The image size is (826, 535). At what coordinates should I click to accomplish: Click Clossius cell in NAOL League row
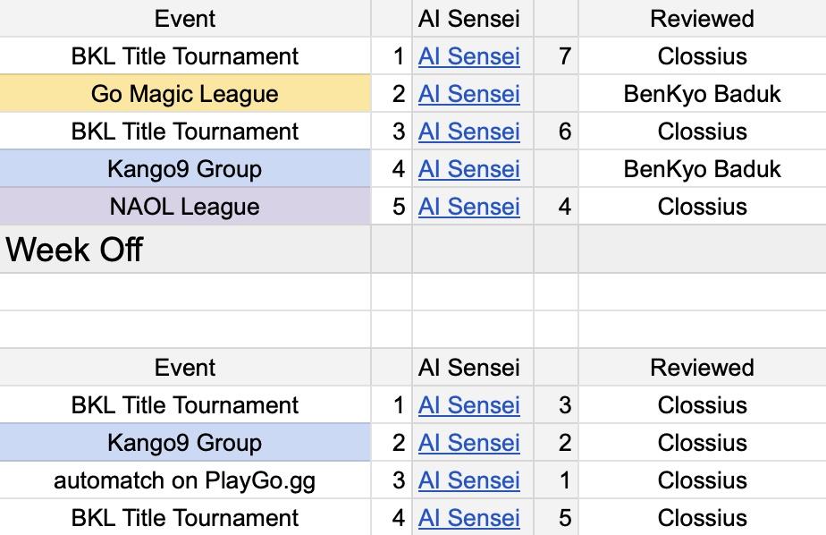[x=702, y=207]
